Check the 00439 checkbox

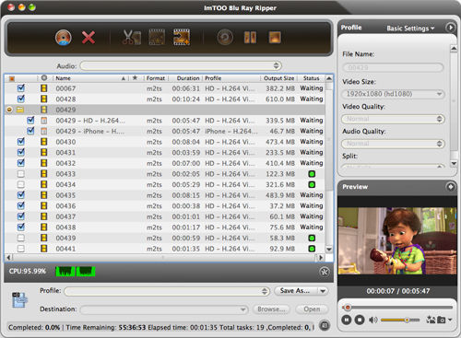21,239
